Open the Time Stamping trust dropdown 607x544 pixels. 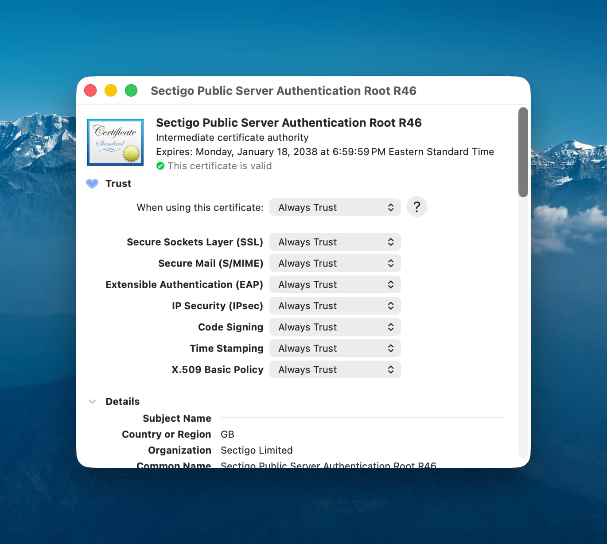point(335,348)
